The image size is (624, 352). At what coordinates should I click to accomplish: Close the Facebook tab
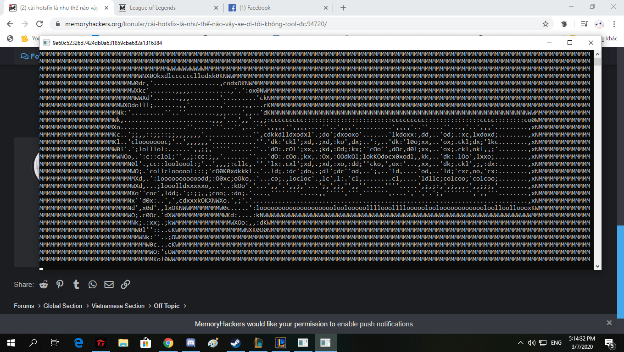point(326,8)
